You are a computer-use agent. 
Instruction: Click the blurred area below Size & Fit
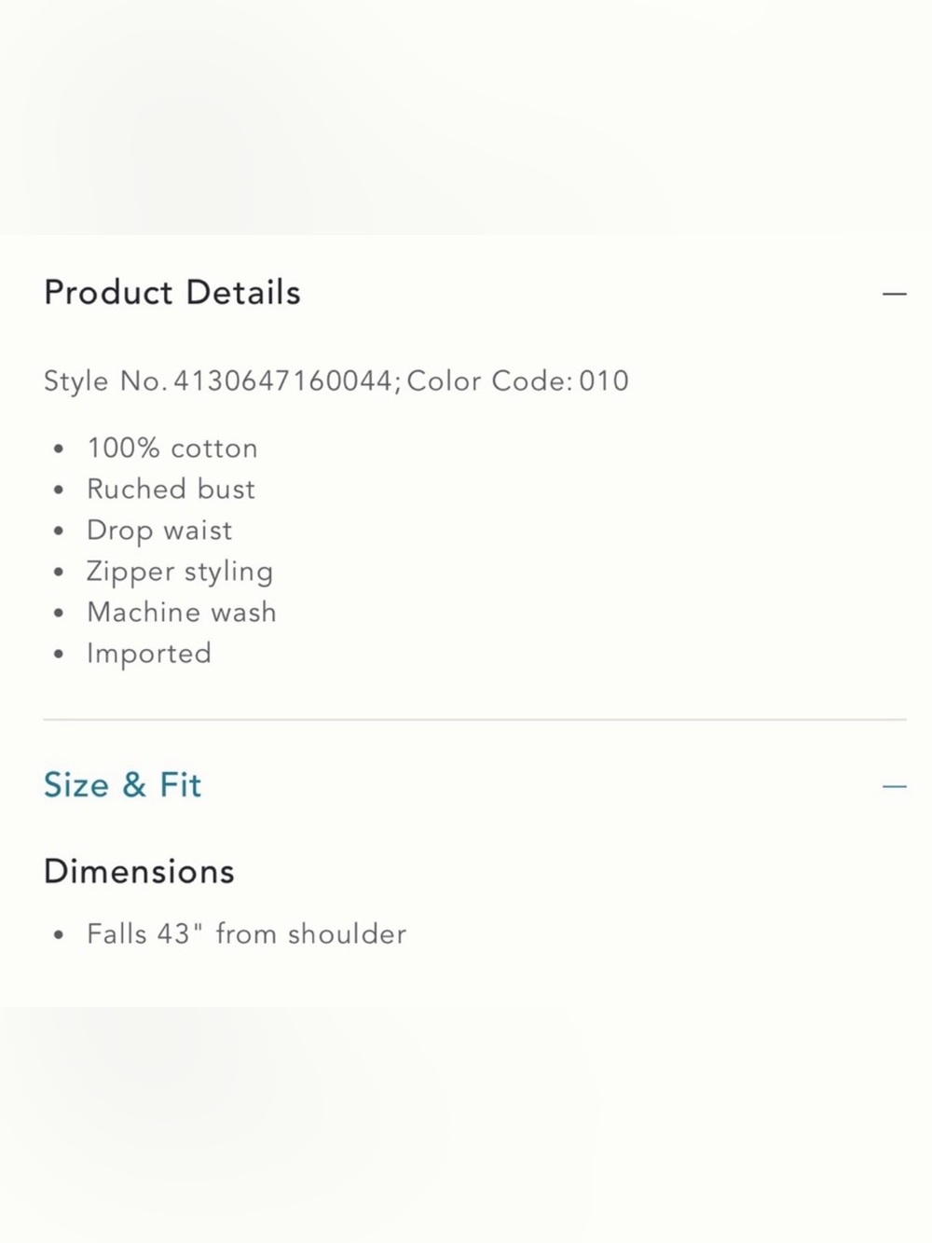coord(466,1125)
